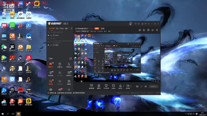
Task: Click the room number 10585808
Action: 100,31
